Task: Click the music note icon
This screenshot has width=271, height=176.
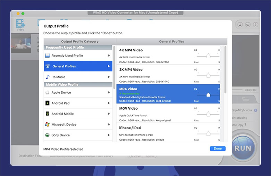Action: click(x=48, y=77)
